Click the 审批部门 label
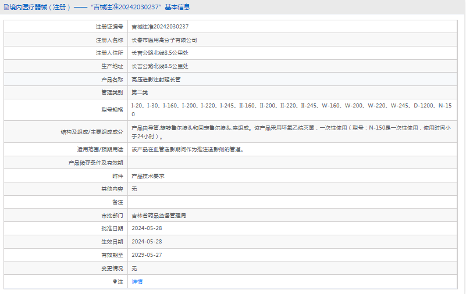Image resolution: width=466 pixels, height=294 pixels. tap(112, 216)
